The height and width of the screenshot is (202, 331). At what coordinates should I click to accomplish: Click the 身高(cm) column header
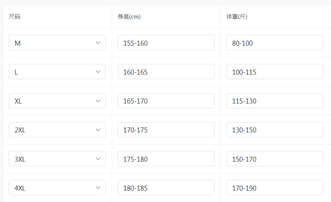(129, 17)
